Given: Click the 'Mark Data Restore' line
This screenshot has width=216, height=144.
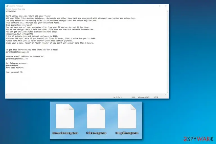Looking at the screenshot, I should [x=15, y=68].
